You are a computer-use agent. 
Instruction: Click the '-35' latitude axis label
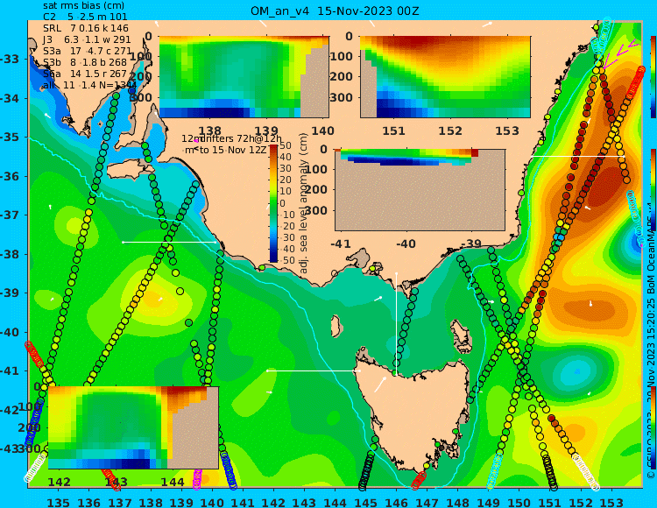pyautogui.click(x=11, y=137)
